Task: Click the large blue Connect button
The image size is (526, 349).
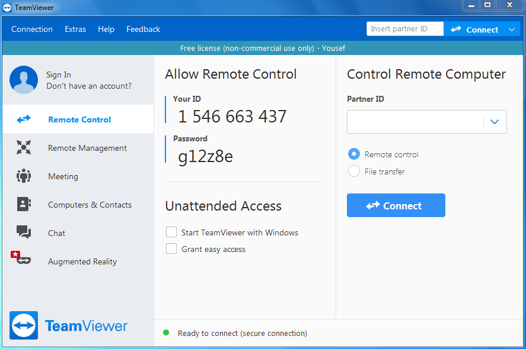Action: [396, 206]
